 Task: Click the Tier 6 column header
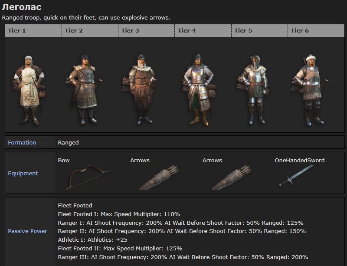(299, 30)
